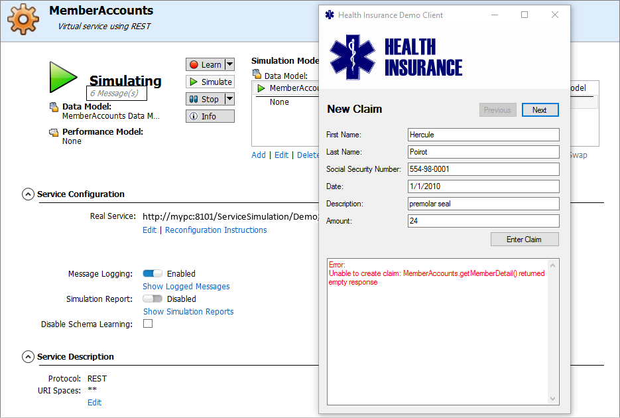Click the Performance Model icon
Viewport: 620px width, 418px height.
click(x=54, y=132)
